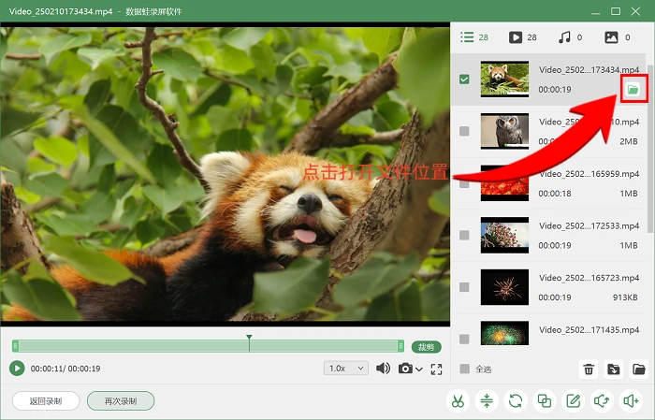Viewport: 655px width, 420px height.
Task: Toggle fullscreen playback
Action: coord(437,369)
